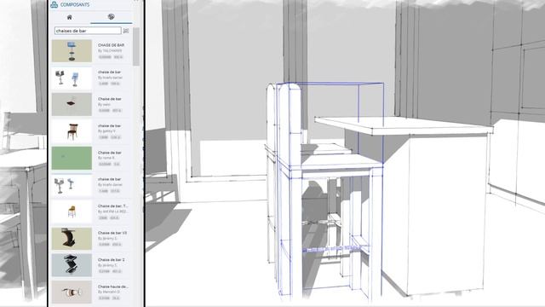Image resolution: width=545 pixels, height=307 pixels.
Task: Select thumbnail with candelabra and blue stool
Action: (72, 78)
